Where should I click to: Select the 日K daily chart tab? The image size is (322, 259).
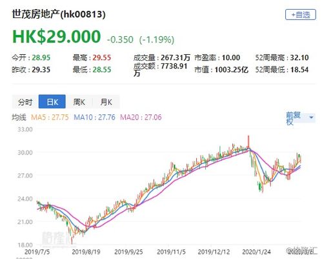pos(52,101)
